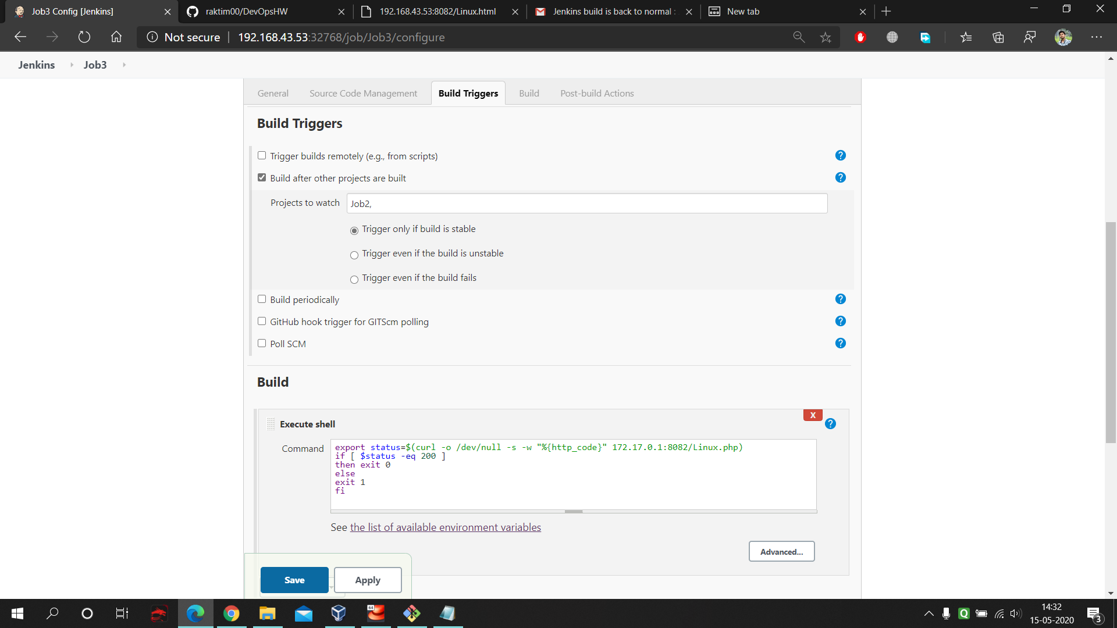Select Trigger only if build is stable

[x=354, y=230]
